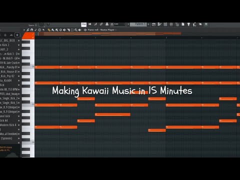
Task: Click the highlighted piano keyboard button in top toolbar
Action: point(84,24)
